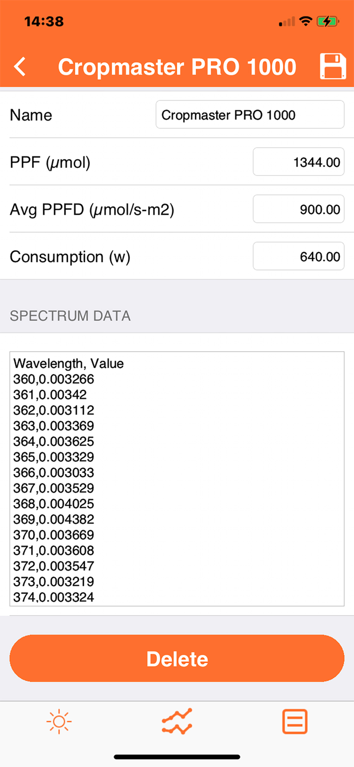Edit the Avg PPFD value field
This screenshot has width=354, height=767.
pyautogui.click(x=298, y=209)
